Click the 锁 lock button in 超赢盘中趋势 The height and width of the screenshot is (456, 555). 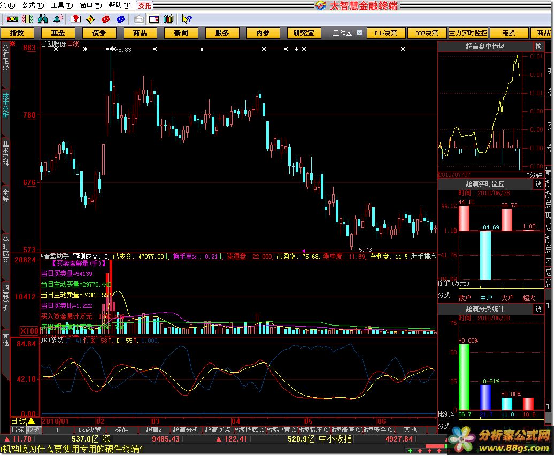coord(538,47)
